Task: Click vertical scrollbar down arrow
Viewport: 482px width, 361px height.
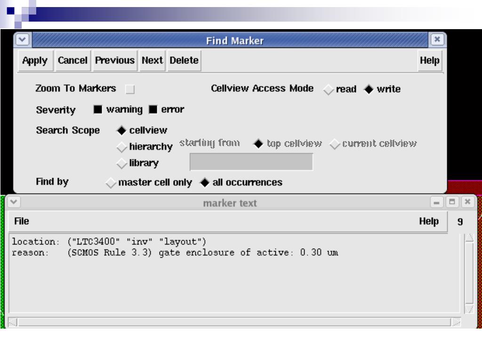Action: pyautogui.click(x=469, y=308)
